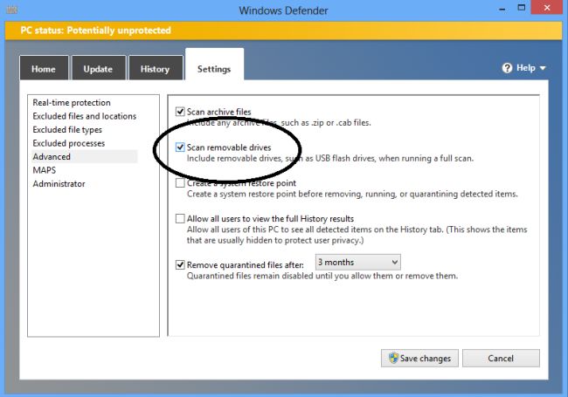Click the PC status: Potentially unprotected banner

tap(284, 31)
